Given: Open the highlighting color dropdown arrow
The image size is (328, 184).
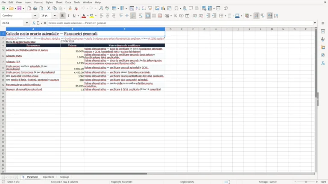Looking at the screenshot, I should pos(96,16).
